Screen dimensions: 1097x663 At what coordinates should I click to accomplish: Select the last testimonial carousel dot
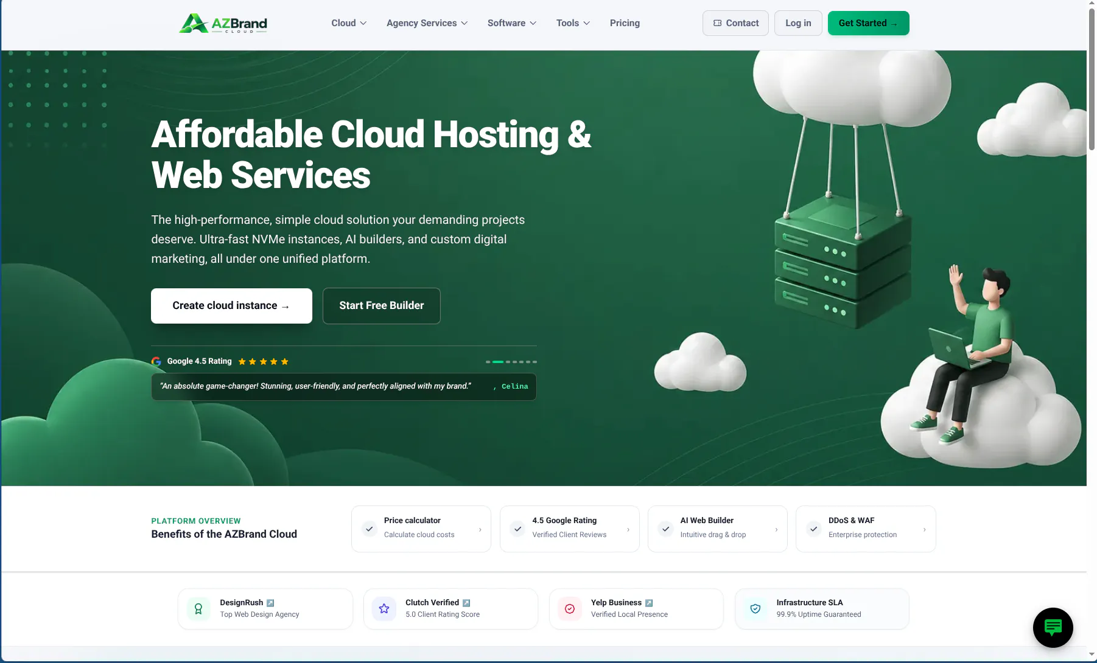[534, 362]
